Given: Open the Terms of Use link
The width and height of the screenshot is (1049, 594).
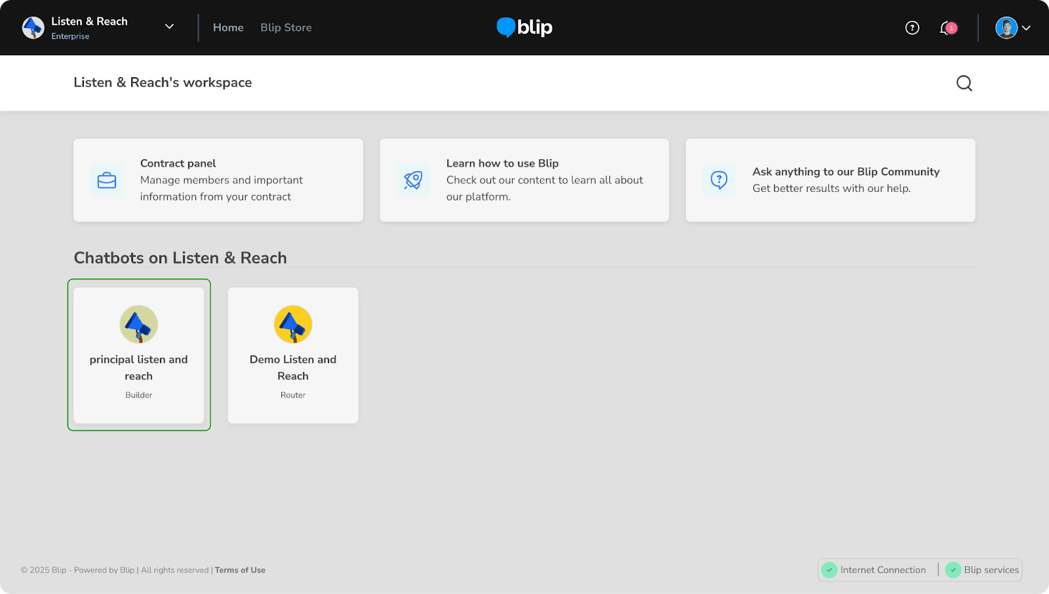Looking at the screenshot, I should tap(240, 570).
